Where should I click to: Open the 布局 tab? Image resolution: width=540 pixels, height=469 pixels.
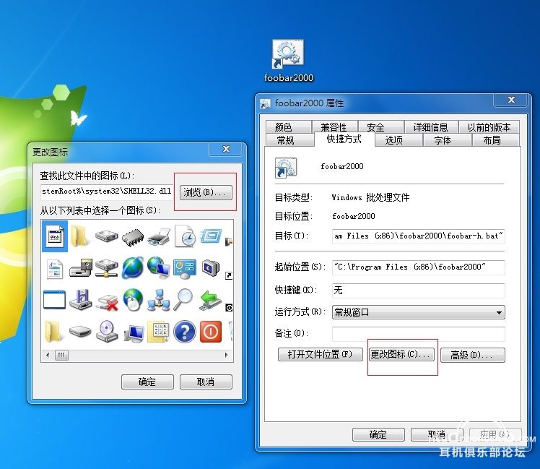click(495, 140)
